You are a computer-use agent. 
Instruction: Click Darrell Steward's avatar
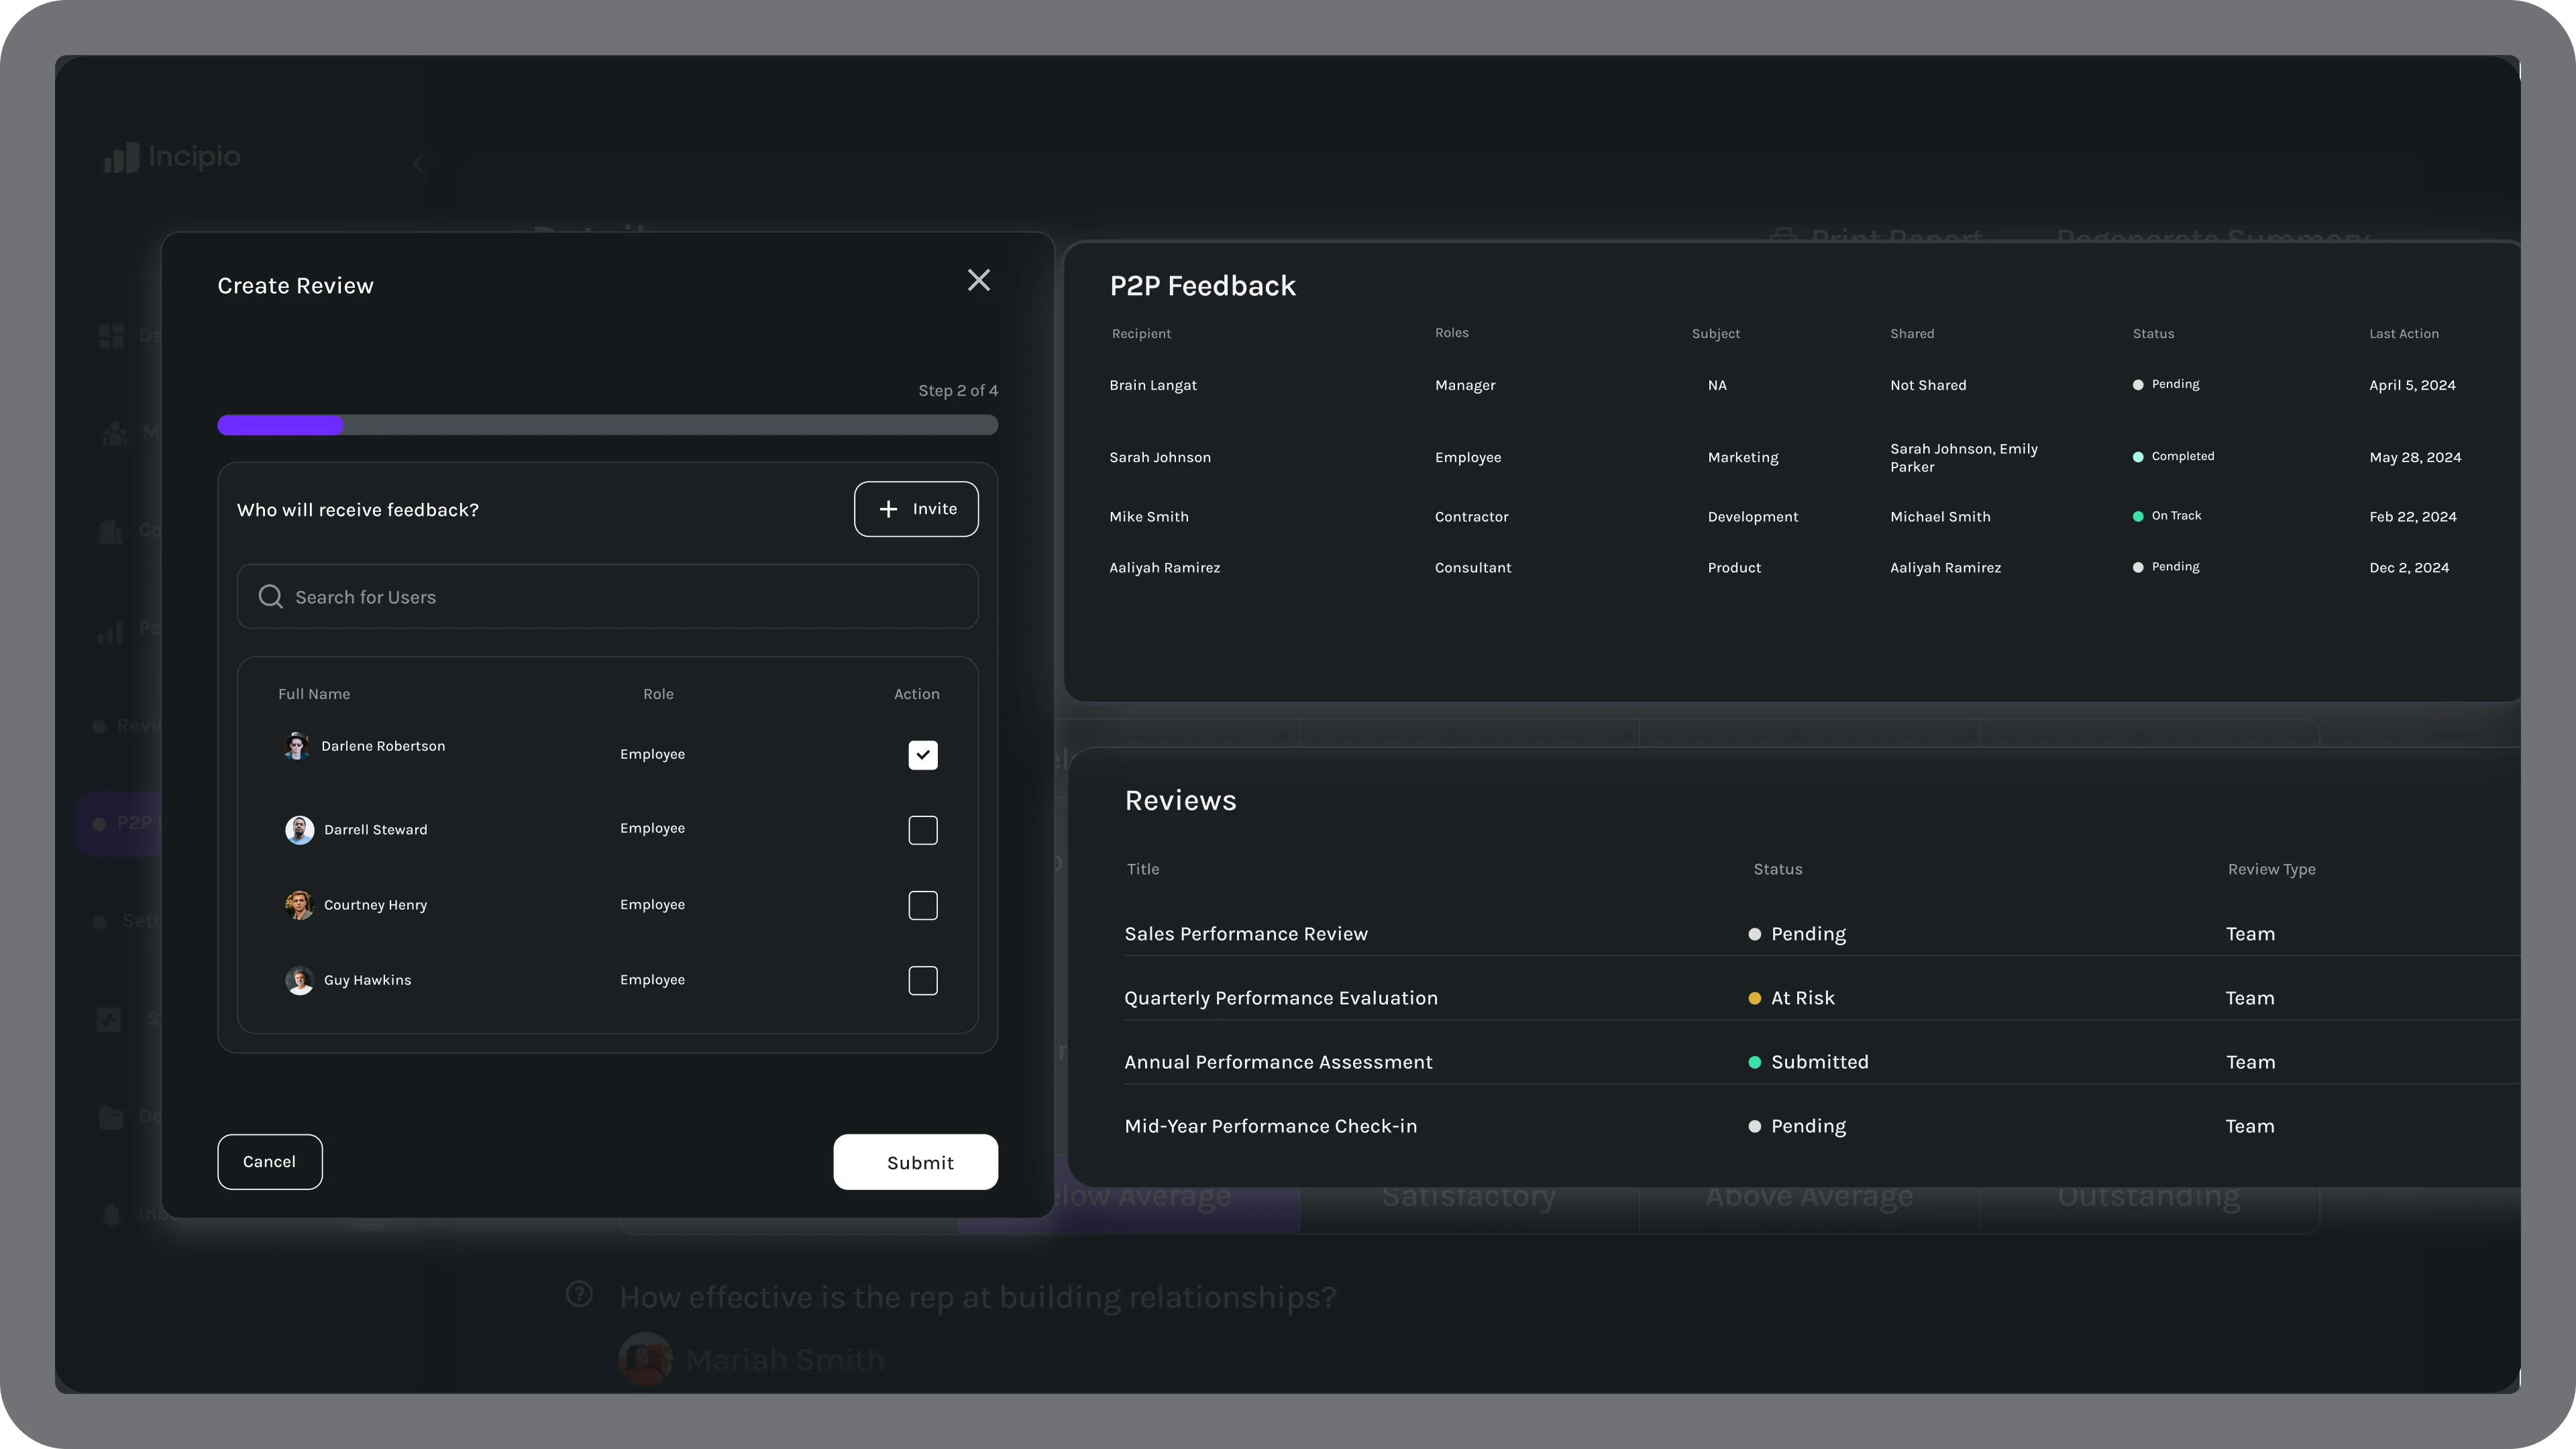tap(299, 830)
